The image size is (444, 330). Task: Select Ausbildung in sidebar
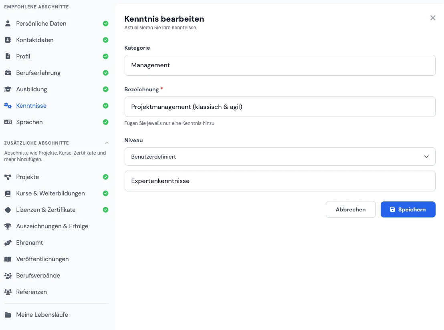click(x=57, y=89)
